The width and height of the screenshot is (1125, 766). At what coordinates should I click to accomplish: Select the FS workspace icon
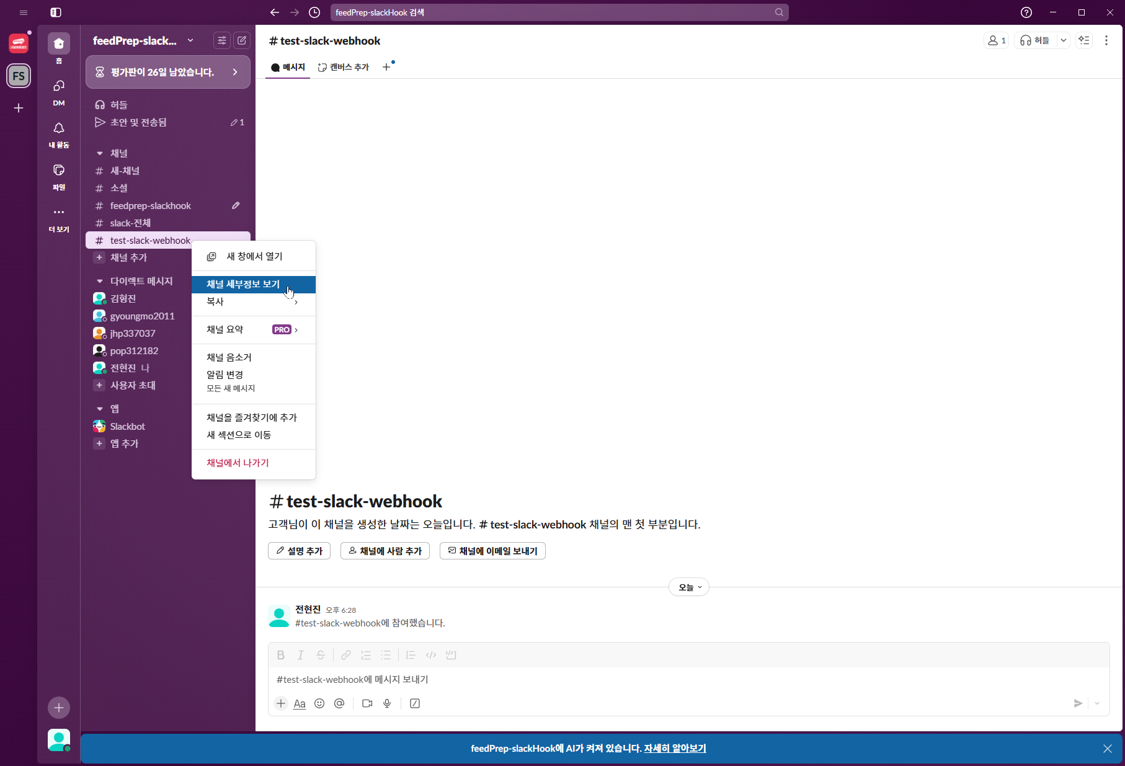pos(19,76)
